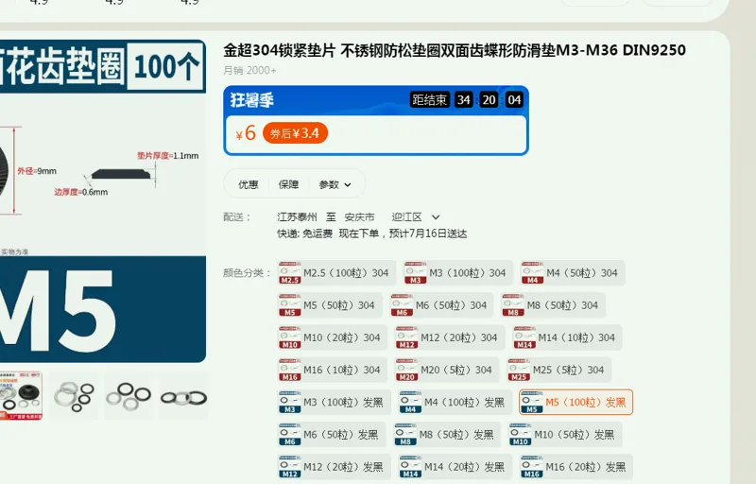Select the M6（50粒）304 option
This screenshot has height=484, width=756.
[441, 305]
